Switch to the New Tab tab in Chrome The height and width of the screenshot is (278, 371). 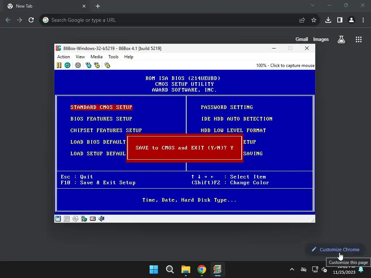click(x=46, y=6)
